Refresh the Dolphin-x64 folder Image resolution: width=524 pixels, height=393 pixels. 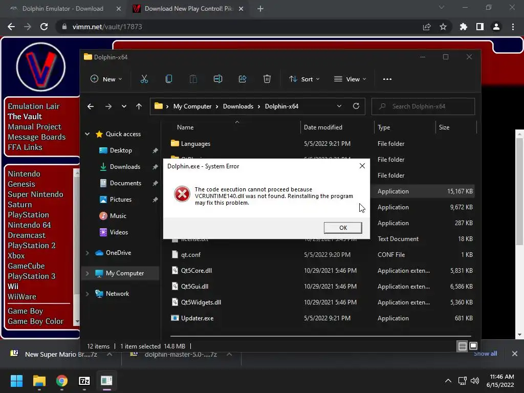356,106
